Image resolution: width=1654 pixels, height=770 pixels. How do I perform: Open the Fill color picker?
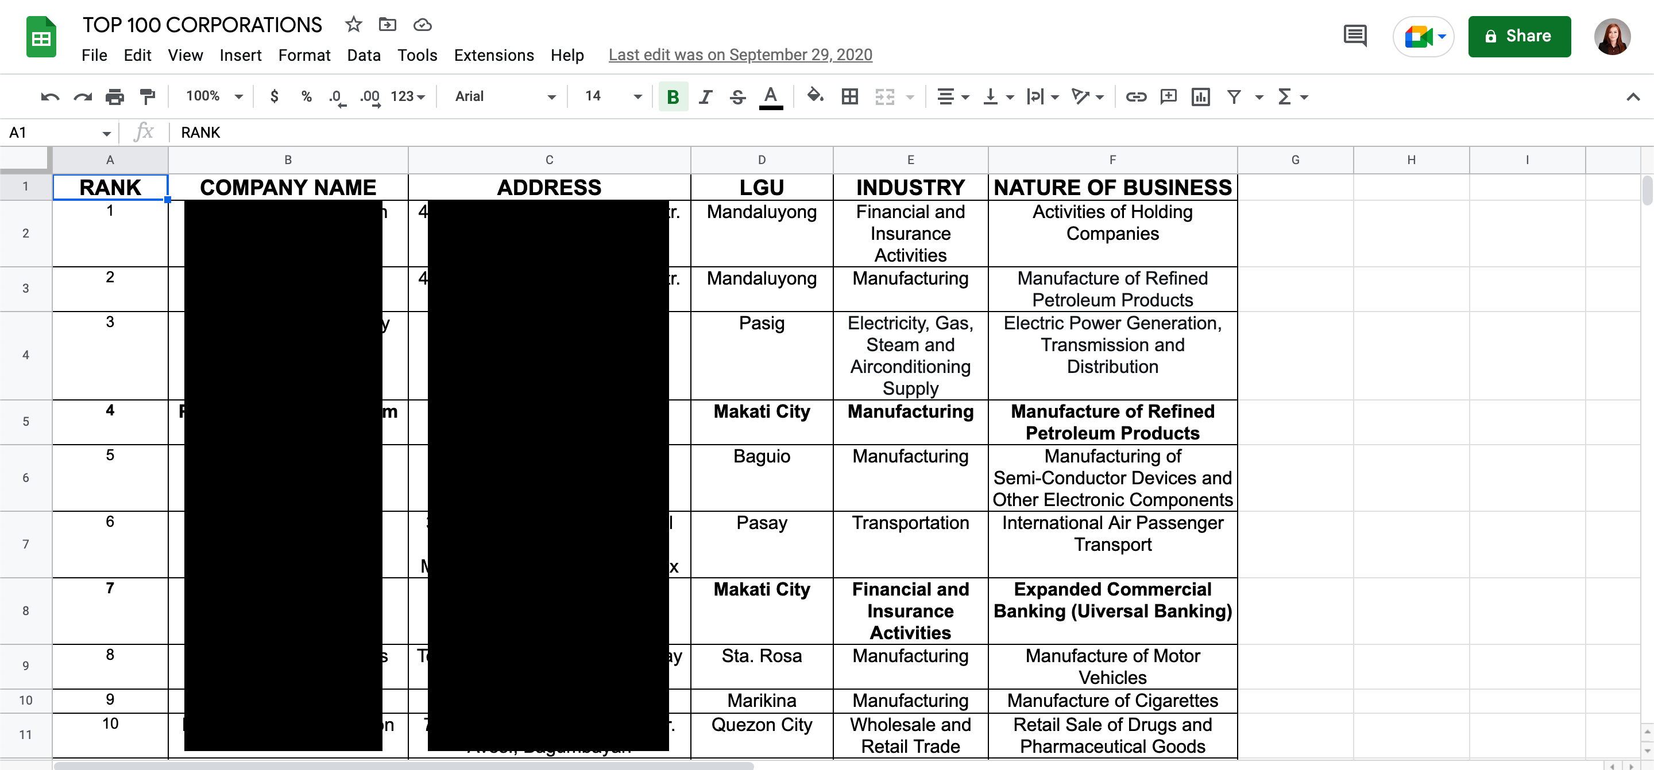pyautogui.click(x=815, y=96)
